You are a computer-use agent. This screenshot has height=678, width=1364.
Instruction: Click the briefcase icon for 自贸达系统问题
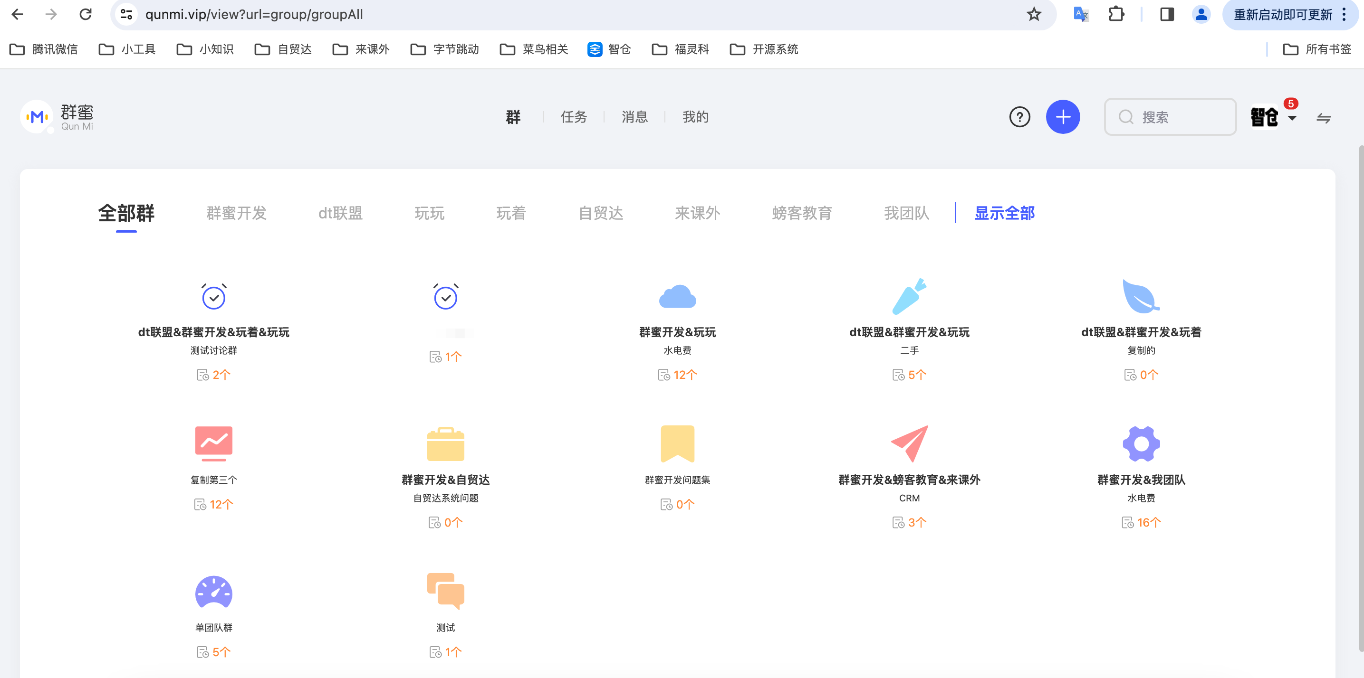point(445,444)
